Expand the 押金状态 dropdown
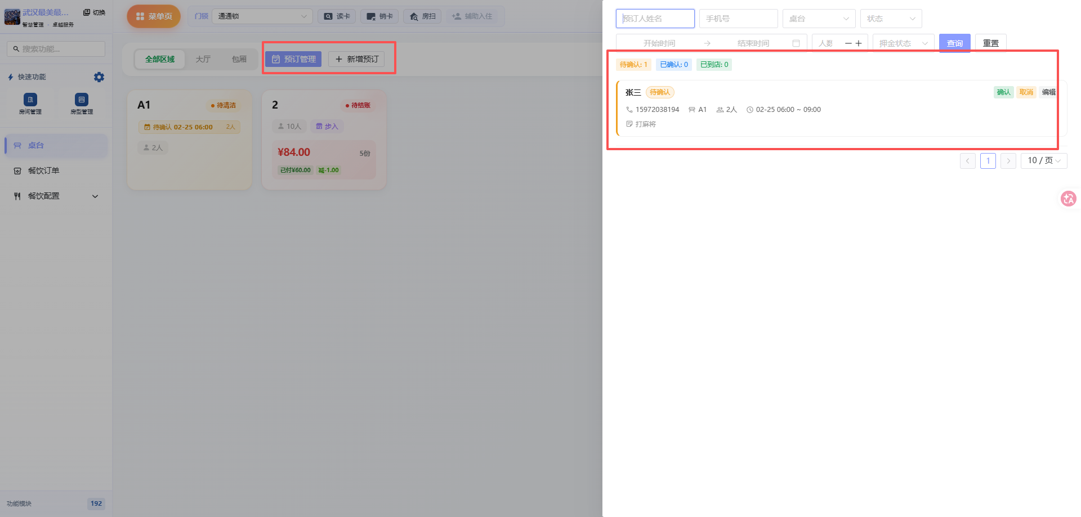Screen dimensions: 1081x517 pyautogui.click(x=903, y=43)
